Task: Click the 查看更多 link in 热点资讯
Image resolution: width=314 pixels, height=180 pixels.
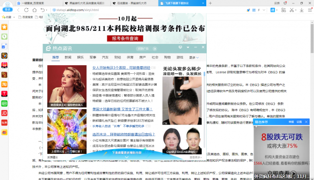Action: [196, 157]
